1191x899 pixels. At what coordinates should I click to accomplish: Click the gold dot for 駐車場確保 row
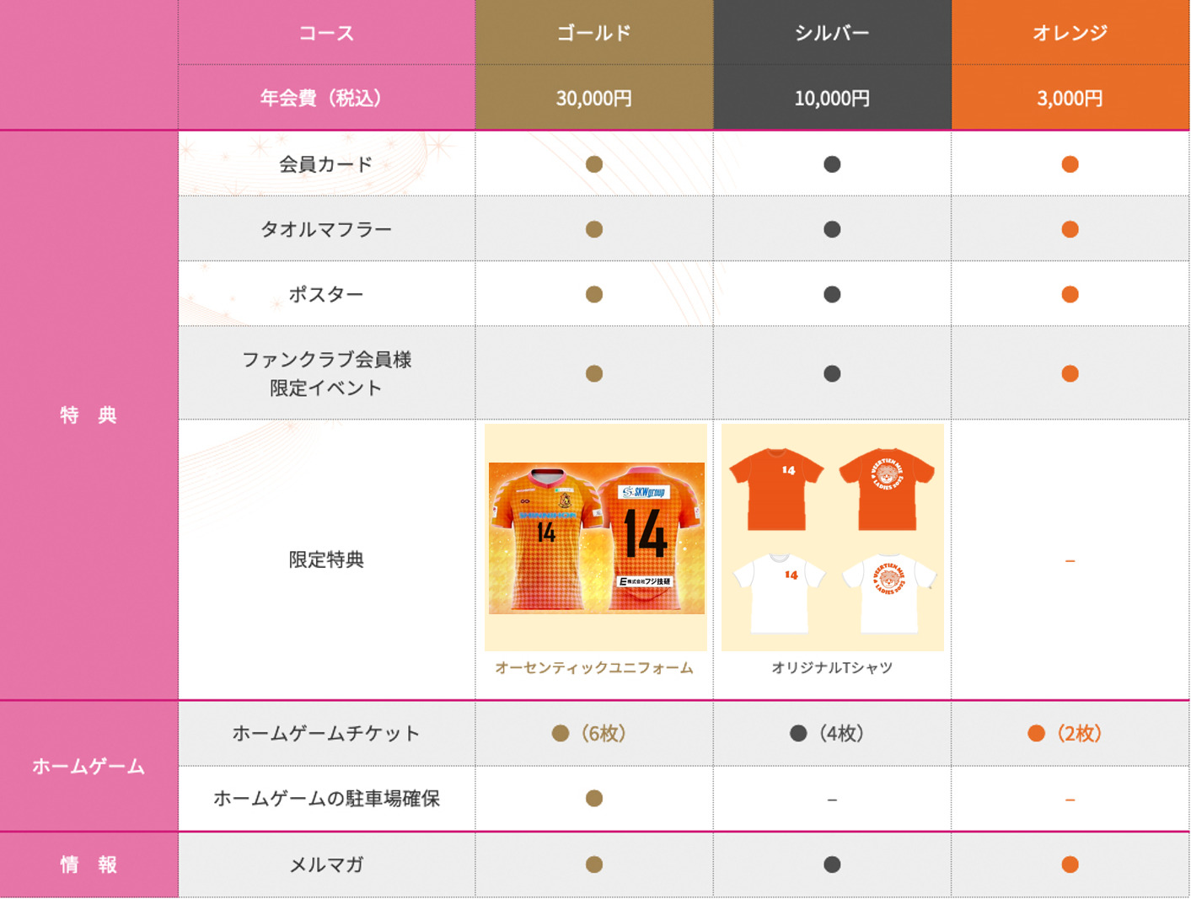point(594,798)
